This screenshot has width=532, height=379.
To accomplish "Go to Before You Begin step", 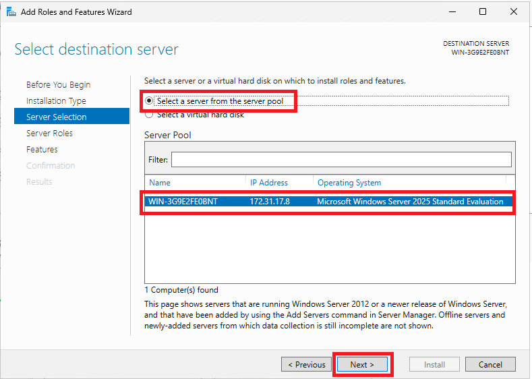I will pyautogui.click(x=59, y=84).
